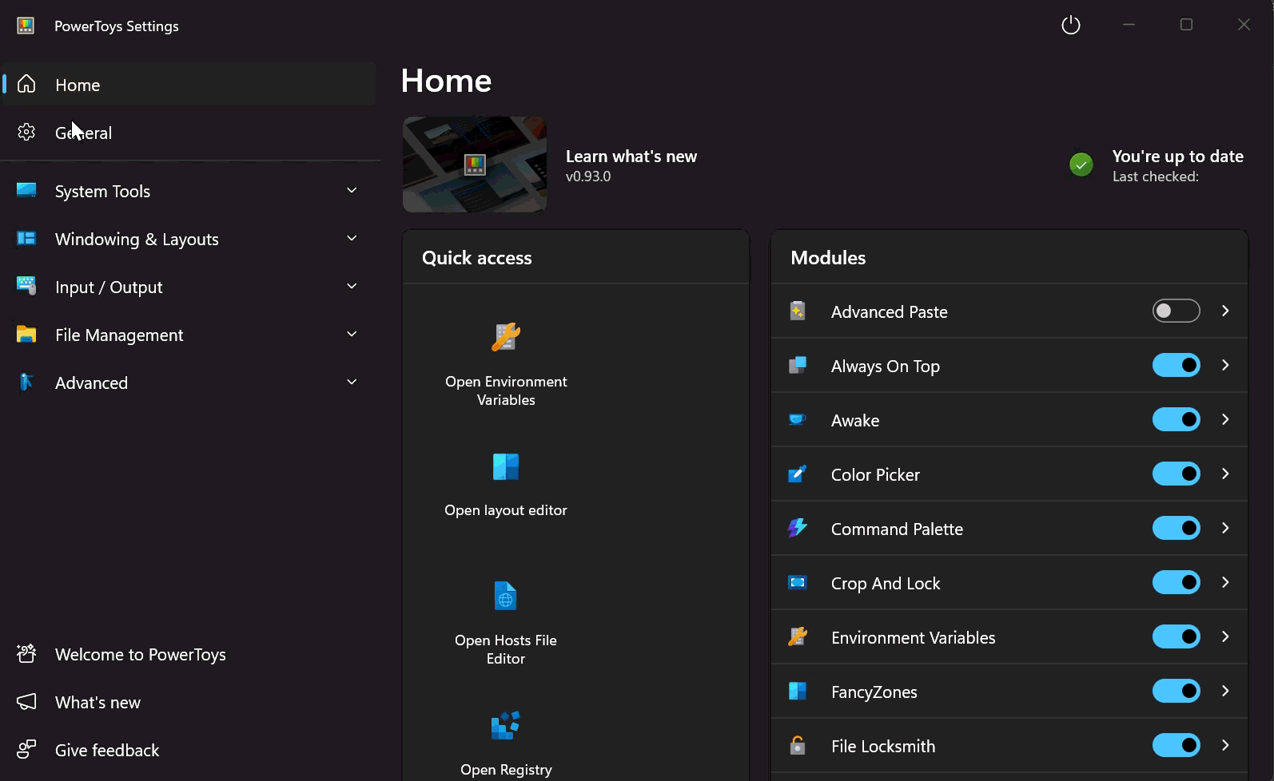
Task: Click the Open Environment Variables wrench icon
Action: [x=506, y=337]
